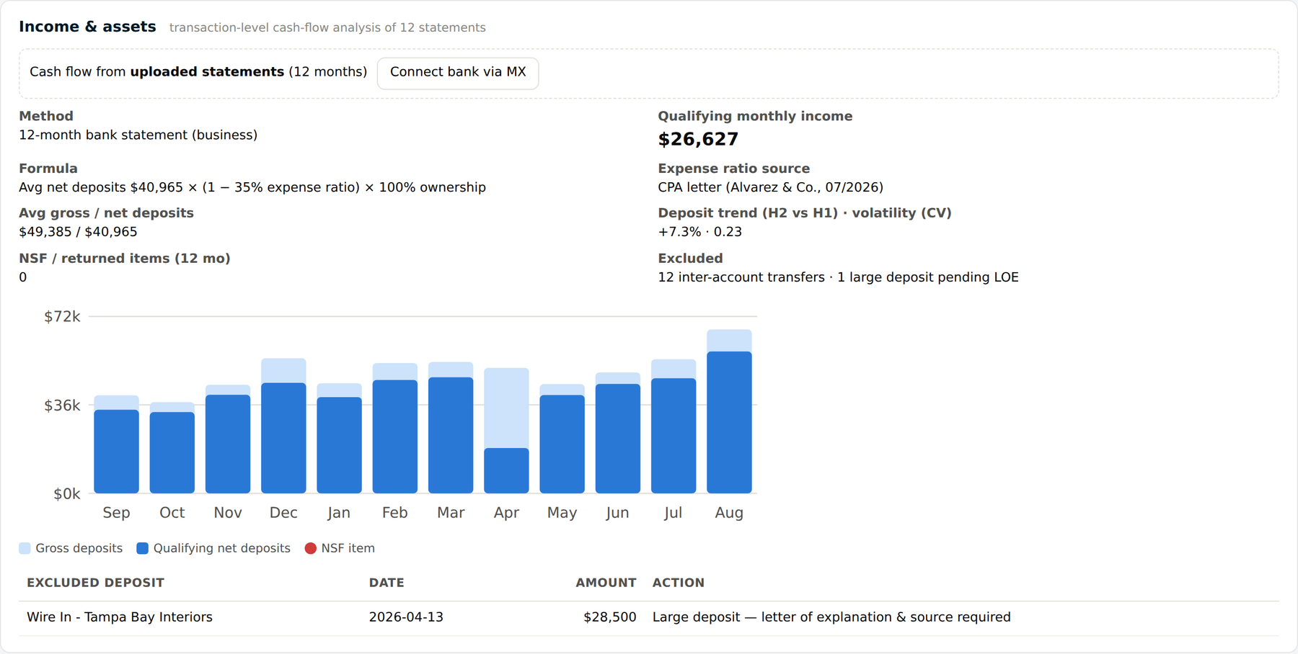Select the Gross deposits legend swatch

point(25,548)
